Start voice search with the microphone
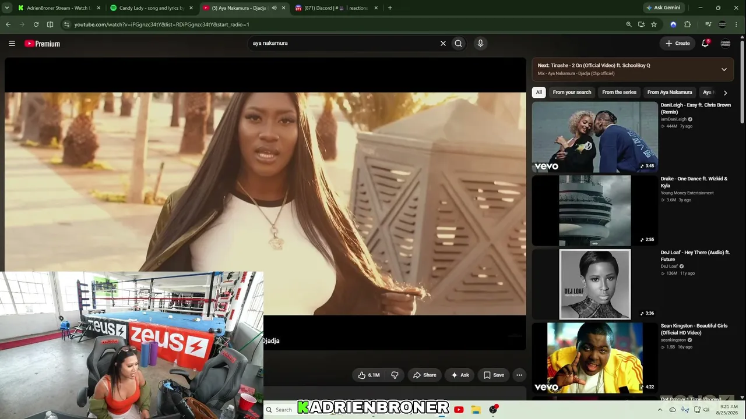746x419 pixels. 480,43
